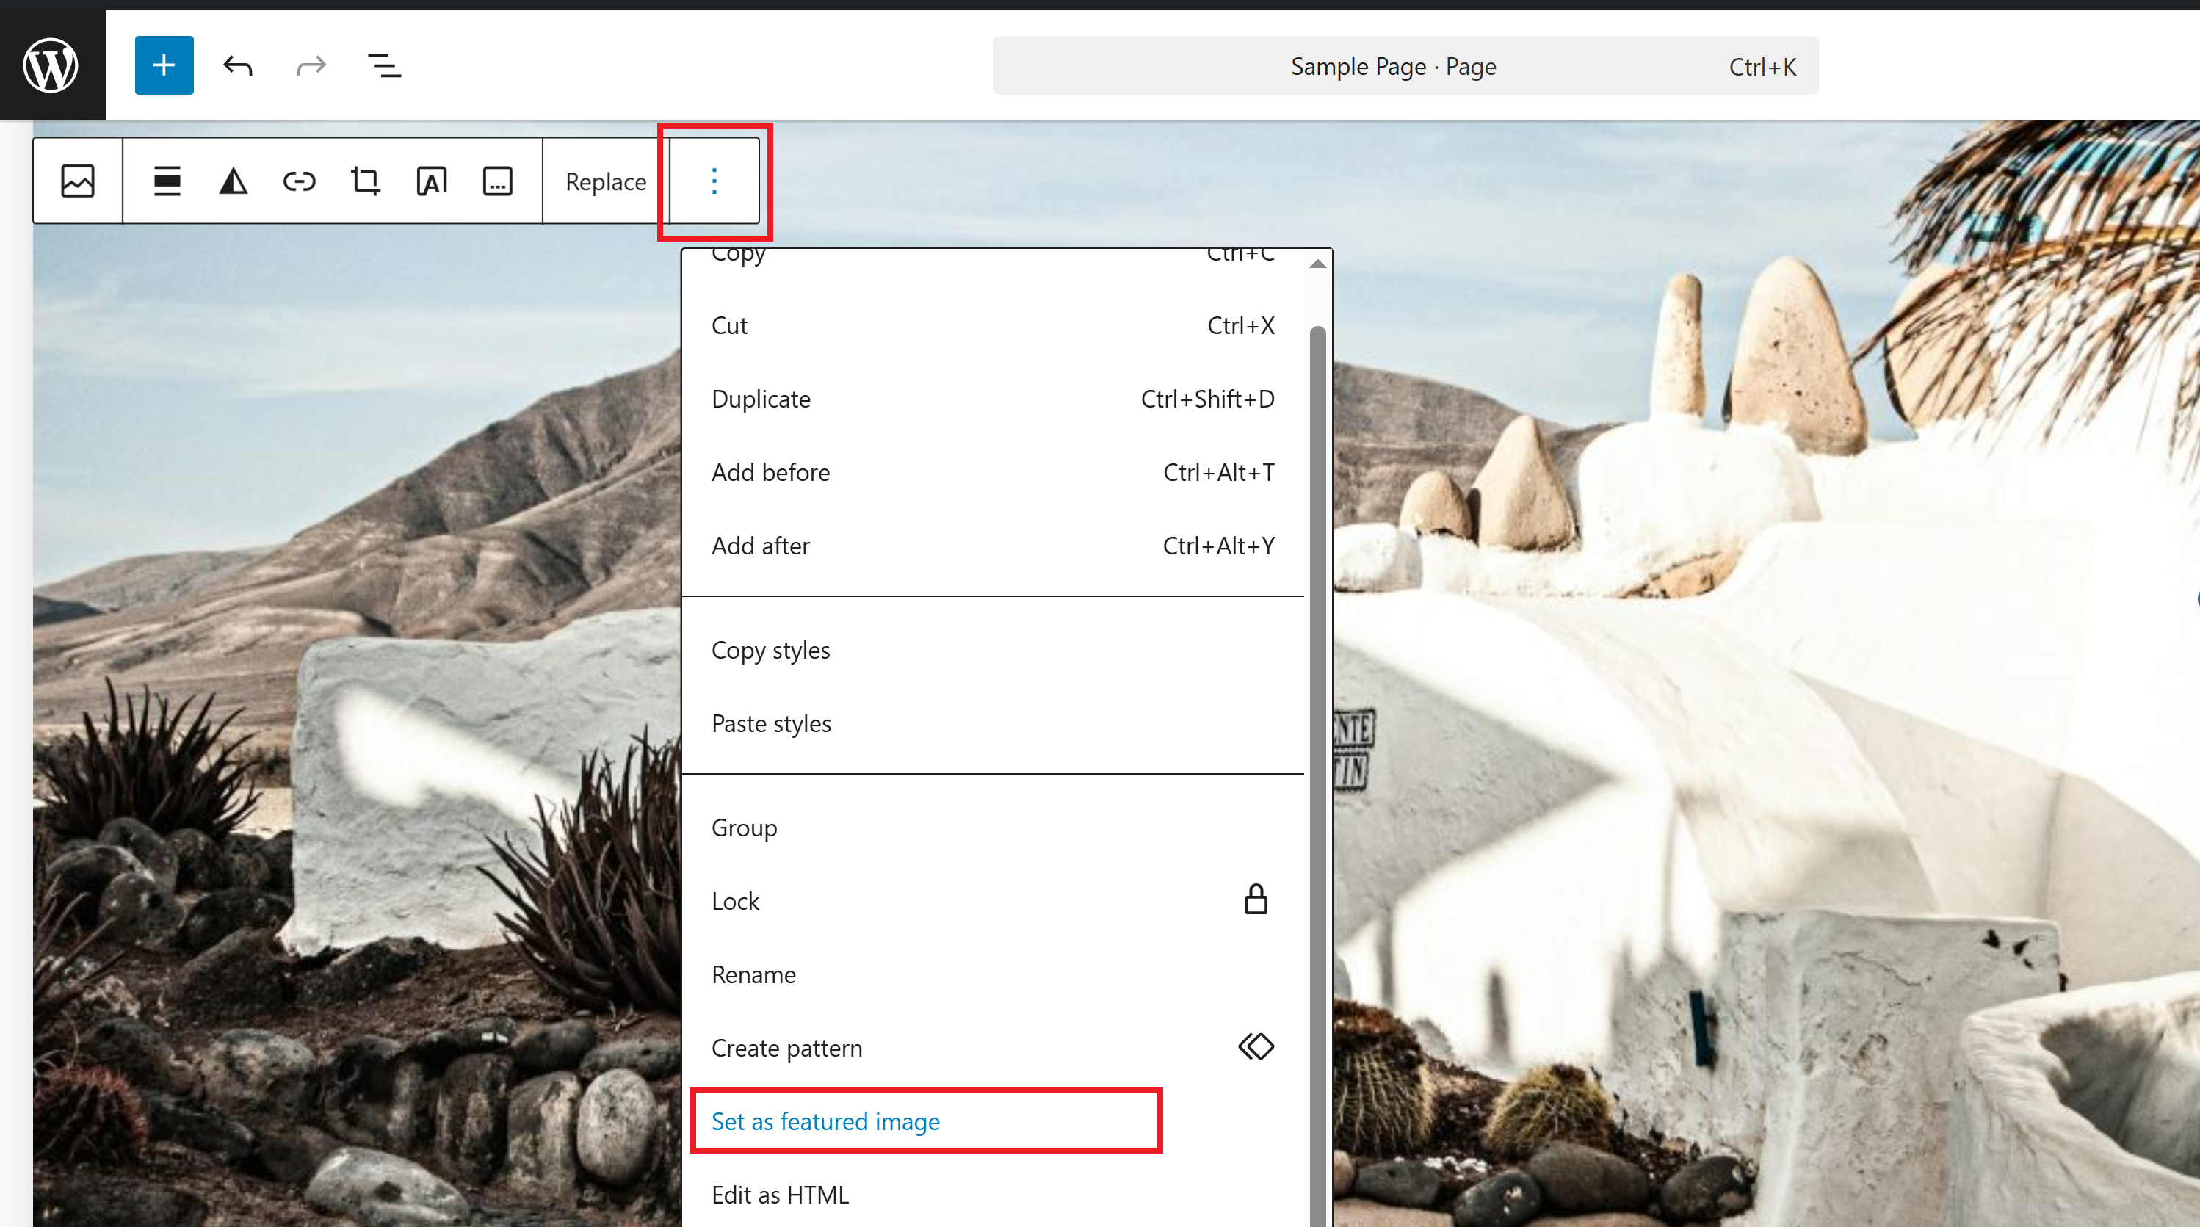Click the options menu scrollbar thumb
This screenshot has width=2200, height=1227.
1318,775
